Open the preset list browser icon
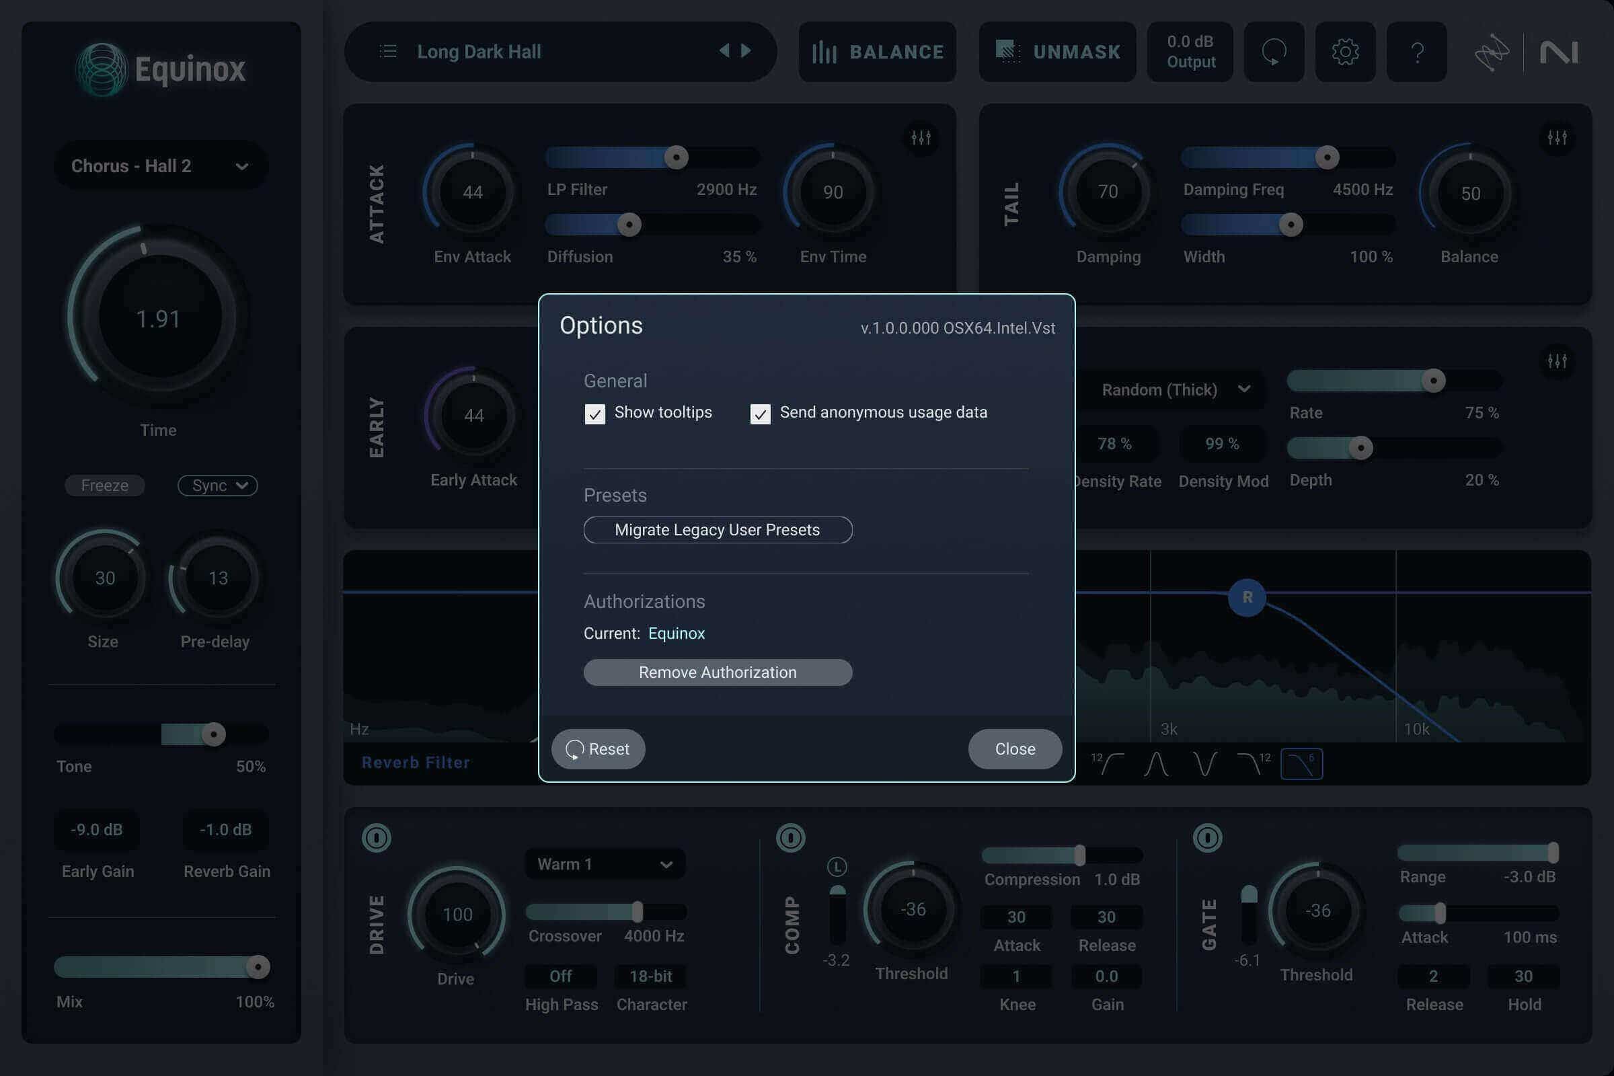This screenshot has width=1614, height=1076. pos(389,52)
